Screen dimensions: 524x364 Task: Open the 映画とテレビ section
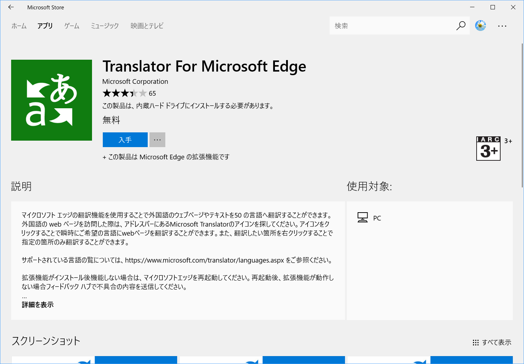pyautogui.click(x=147, y=26)
